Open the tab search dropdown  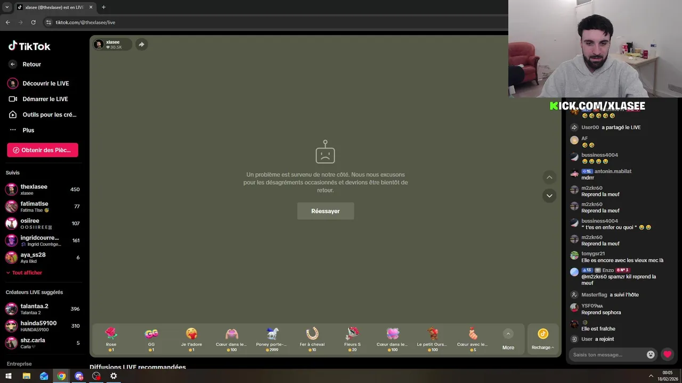[x=6, y=7]
